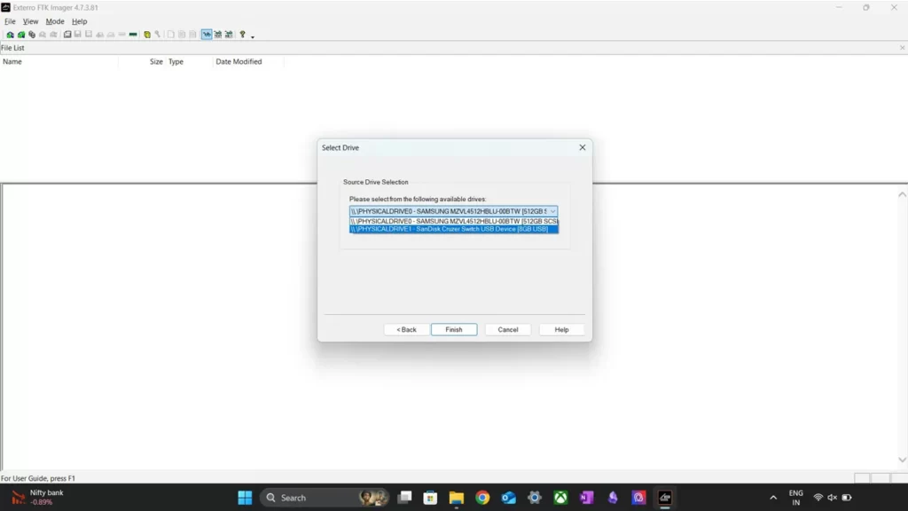The image size is (908, 511).
Task: Click the down arrow of the vertical scrollbar
Action: [x=902, y=460]
